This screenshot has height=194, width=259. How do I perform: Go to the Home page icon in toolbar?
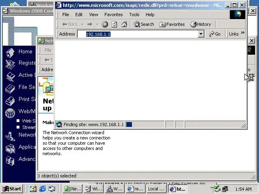point(124,24)
